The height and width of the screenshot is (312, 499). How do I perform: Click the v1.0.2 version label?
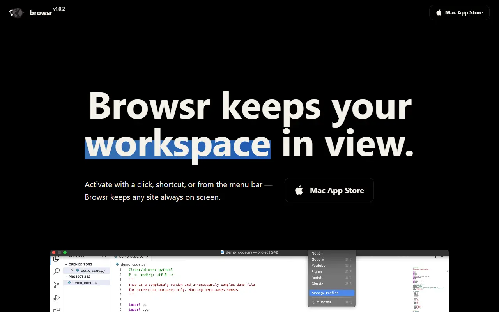click(x=59, y=9)
